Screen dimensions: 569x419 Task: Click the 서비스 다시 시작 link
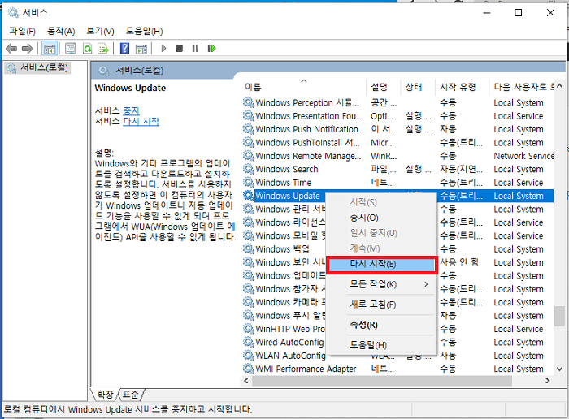point(141,122)
